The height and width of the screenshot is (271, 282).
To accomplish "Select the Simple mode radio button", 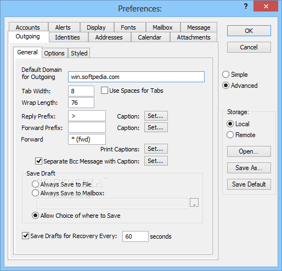I will 225,75.
